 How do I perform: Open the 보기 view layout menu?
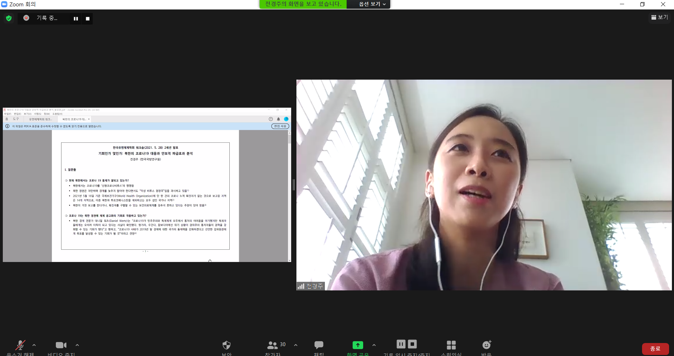(x=659, y=17)
